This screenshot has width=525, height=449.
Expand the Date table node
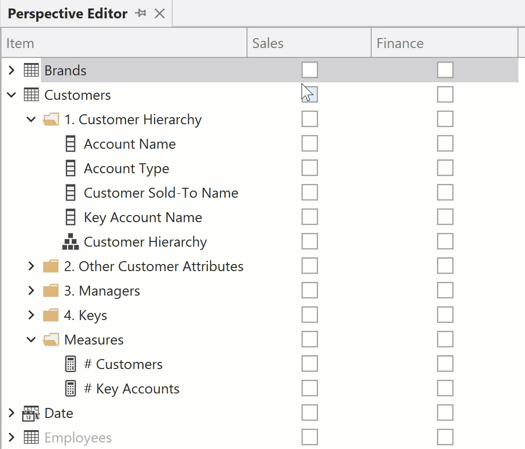(11, 413)
